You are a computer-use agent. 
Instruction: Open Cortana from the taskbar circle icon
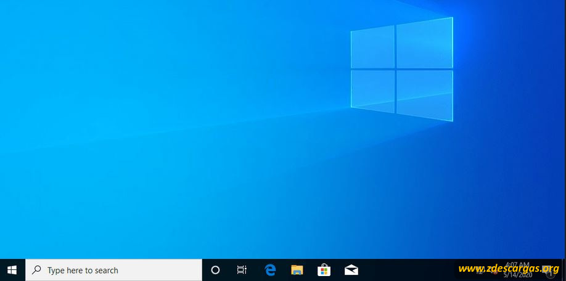(x=216, y=270)
